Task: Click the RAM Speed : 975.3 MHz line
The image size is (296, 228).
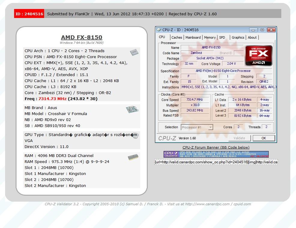Action: 67,162
